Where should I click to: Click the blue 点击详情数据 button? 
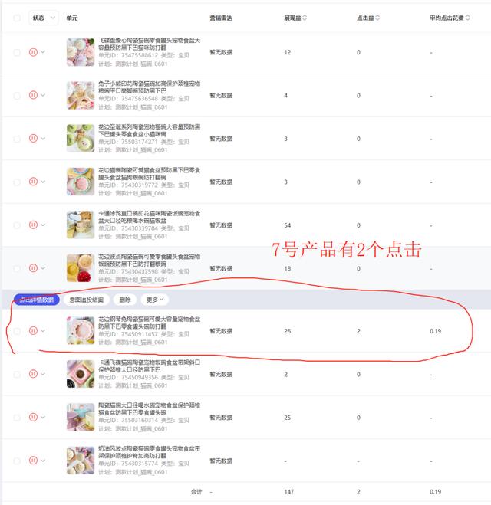pos(36,300)
